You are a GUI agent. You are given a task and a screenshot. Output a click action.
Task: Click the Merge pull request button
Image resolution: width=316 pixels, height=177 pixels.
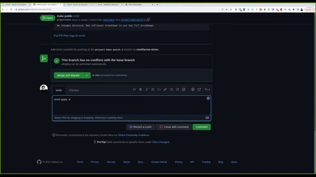tap(68, 75)
